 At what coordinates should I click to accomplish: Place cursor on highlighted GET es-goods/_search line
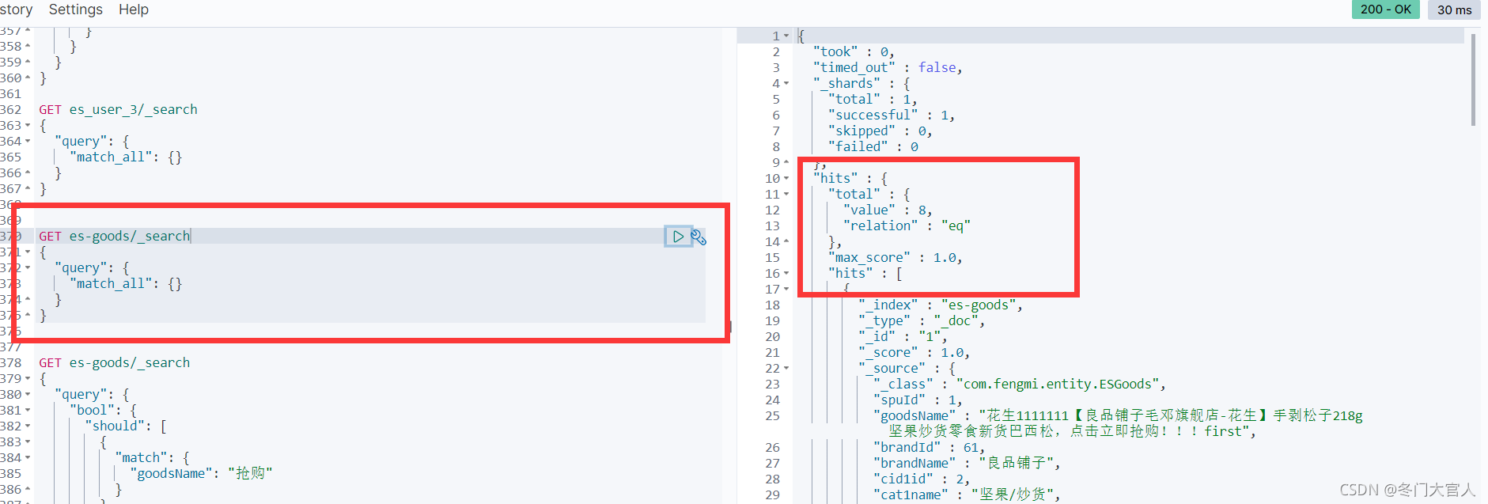pos(115,236)
